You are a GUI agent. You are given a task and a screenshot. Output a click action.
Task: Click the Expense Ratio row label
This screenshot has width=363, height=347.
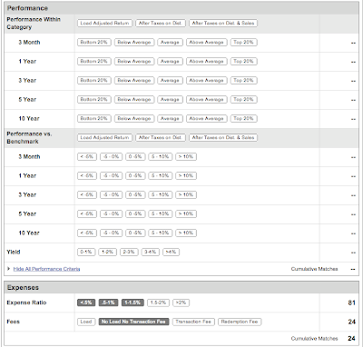(x=26, y=302)
